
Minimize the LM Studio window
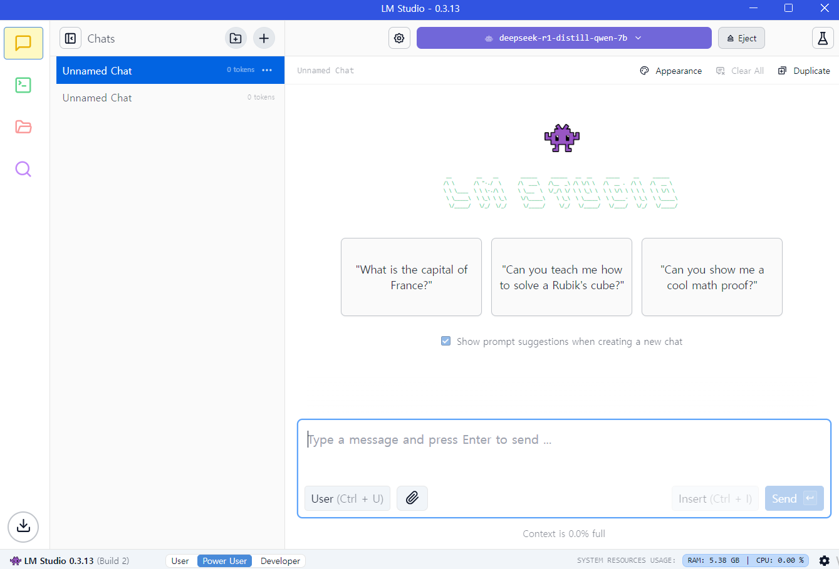pos(753,8)
